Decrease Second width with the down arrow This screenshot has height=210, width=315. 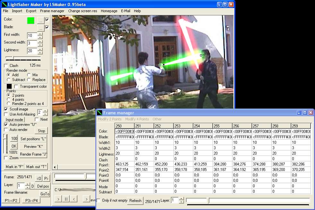40,45
